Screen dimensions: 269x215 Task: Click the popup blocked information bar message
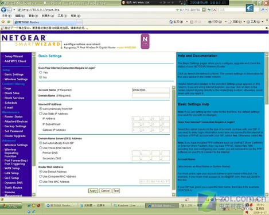[x=46, y=28]
